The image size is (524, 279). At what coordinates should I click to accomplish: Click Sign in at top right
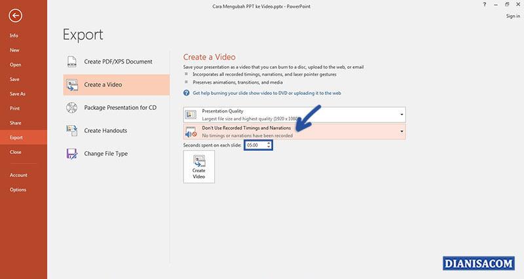pos(513,16)
